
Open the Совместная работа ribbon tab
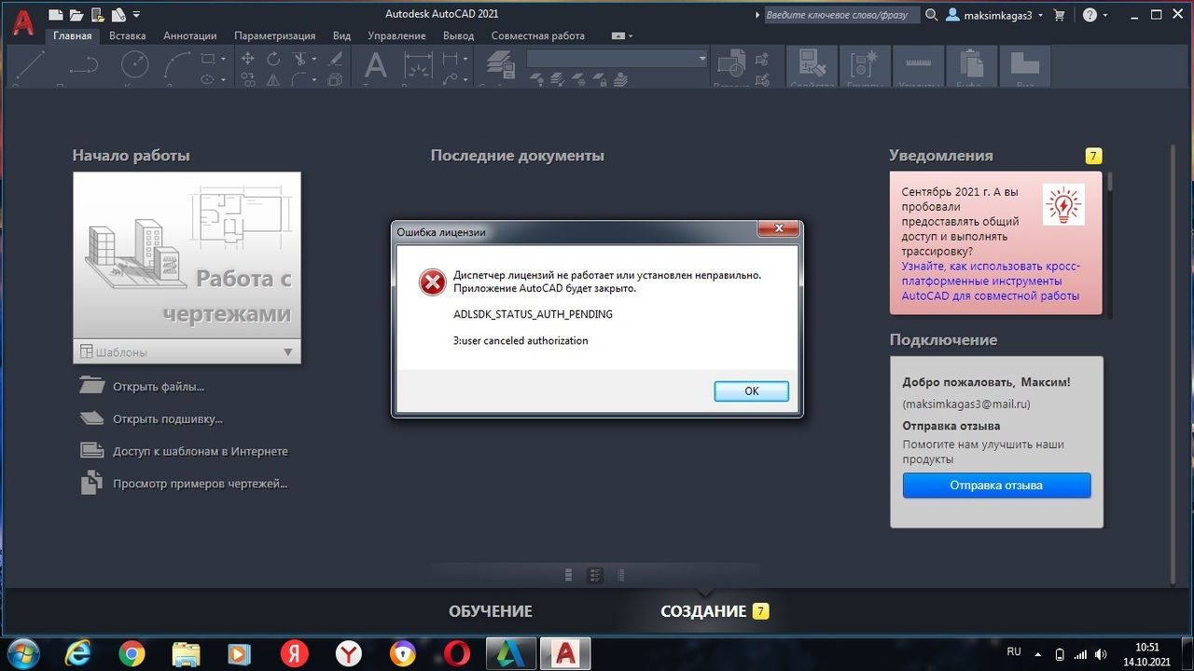(538, 36)
